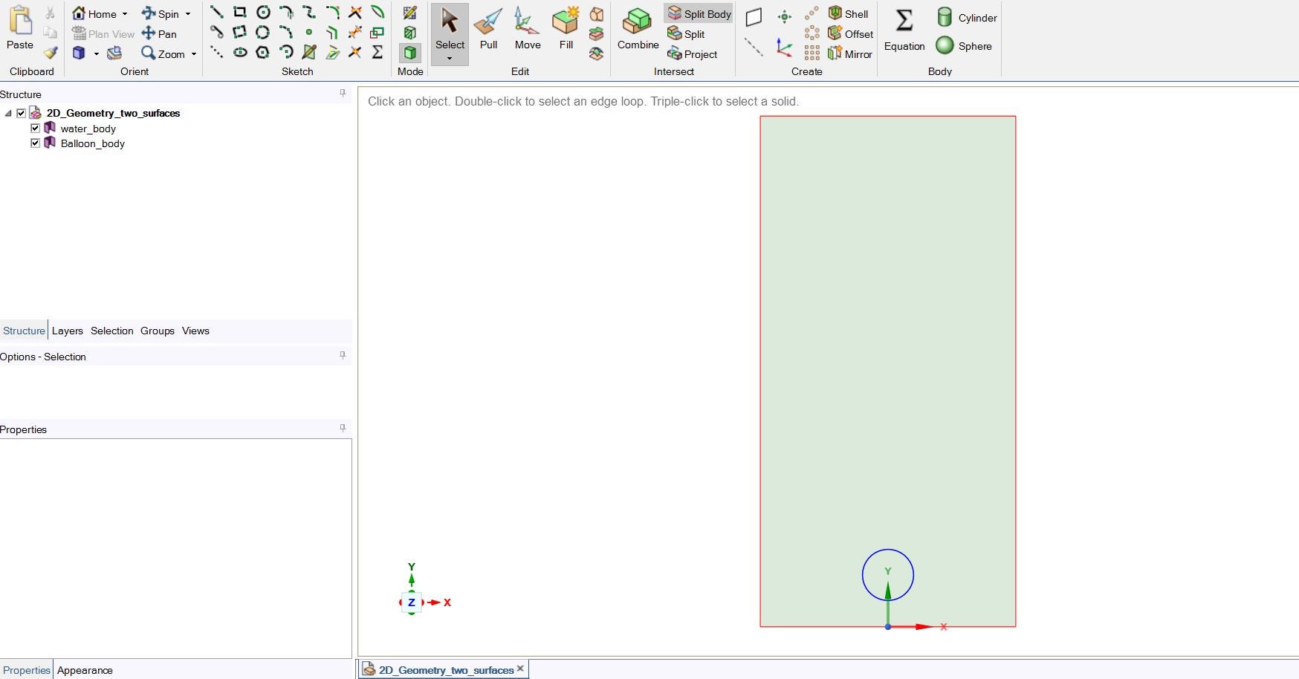Open the Home view dropdown arrow

click(125, 14)
